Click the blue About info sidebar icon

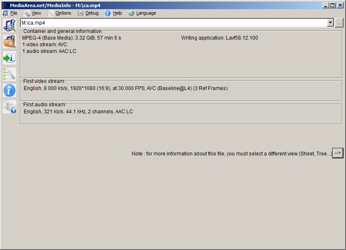click(9, 90)
